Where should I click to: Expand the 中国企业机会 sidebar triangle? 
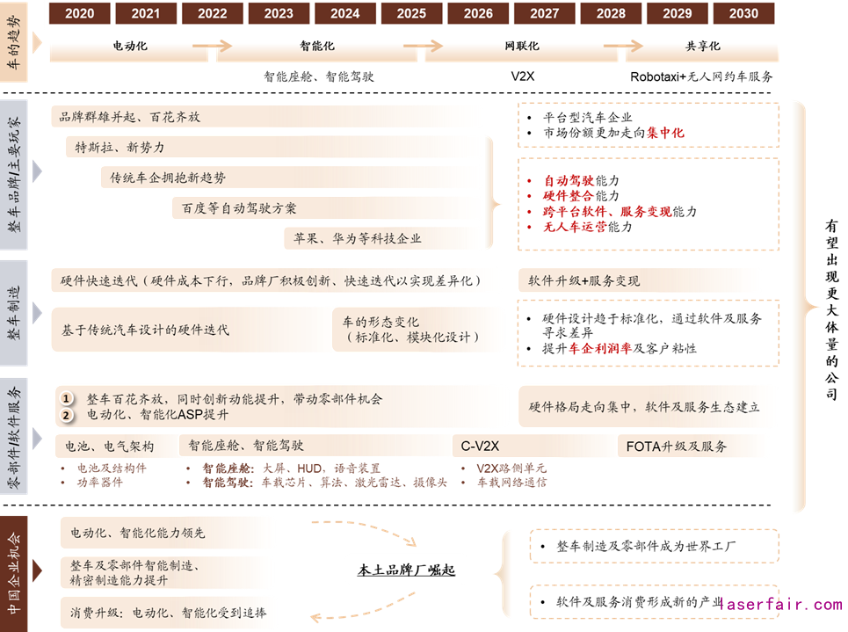click(x=37, y=572)
